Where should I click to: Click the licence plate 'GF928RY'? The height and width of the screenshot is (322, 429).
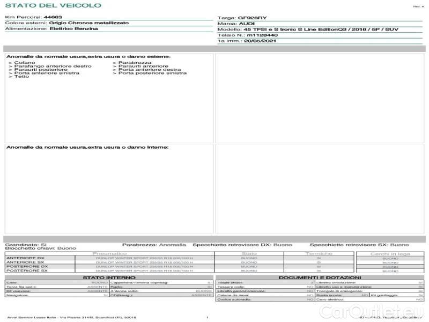click(252, 18)
